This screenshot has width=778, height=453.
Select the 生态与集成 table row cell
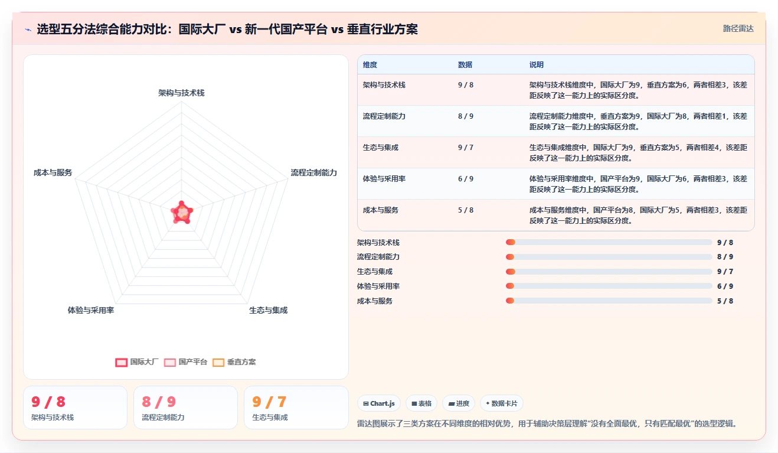pyautogui.click(x=381, y=148)
